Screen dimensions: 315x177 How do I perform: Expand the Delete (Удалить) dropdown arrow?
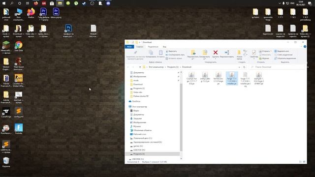click(216, 59)
